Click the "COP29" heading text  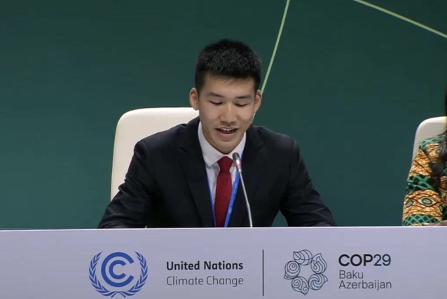pyautogui.click(x=364, y=260)
